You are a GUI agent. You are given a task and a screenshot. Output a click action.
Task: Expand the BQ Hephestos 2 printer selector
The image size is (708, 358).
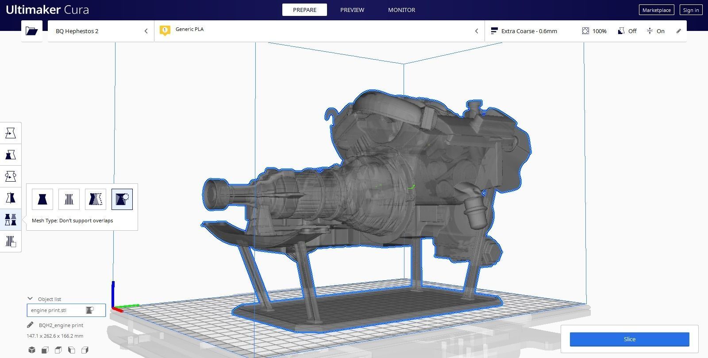(101, 31)
